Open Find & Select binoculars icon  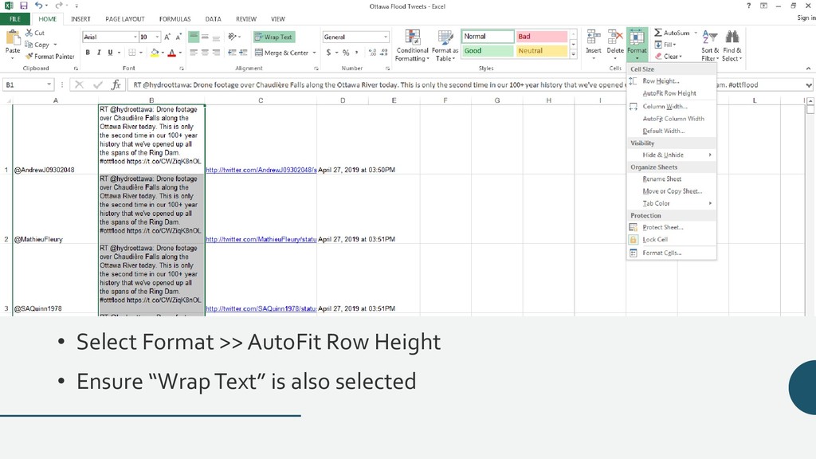pyautogui.click(x=731, y=38)
